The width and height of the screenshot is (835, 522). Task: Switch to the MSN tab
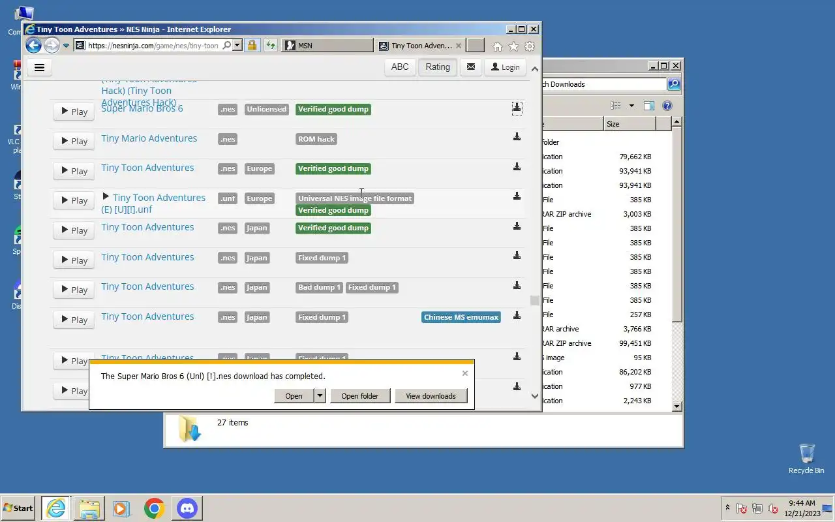point(327,46)
